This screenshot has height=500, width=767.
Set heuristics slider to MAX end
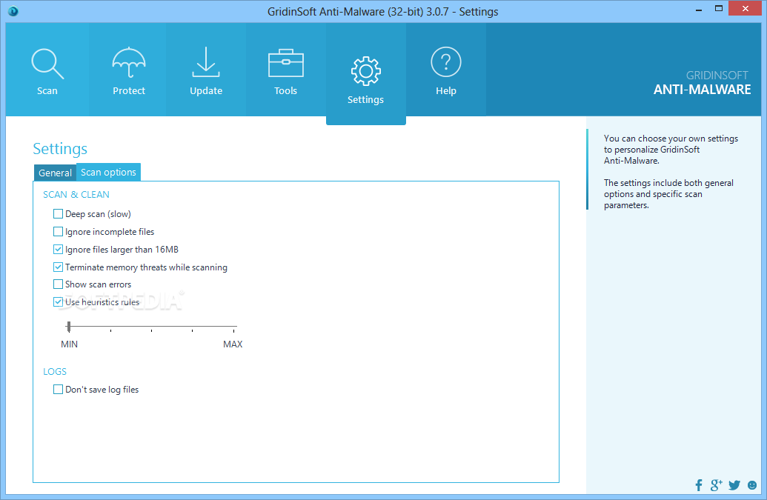(x=234, y=326)
